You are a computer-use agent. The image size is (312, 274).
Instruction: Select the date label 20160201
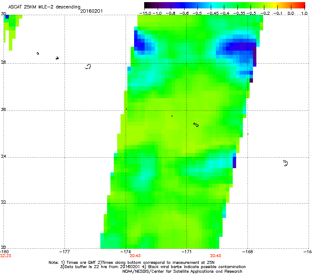click(91, 11)
